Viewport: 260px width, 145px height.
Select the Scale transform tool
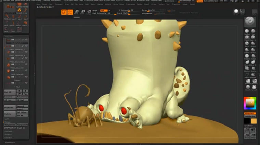(82, 12)
